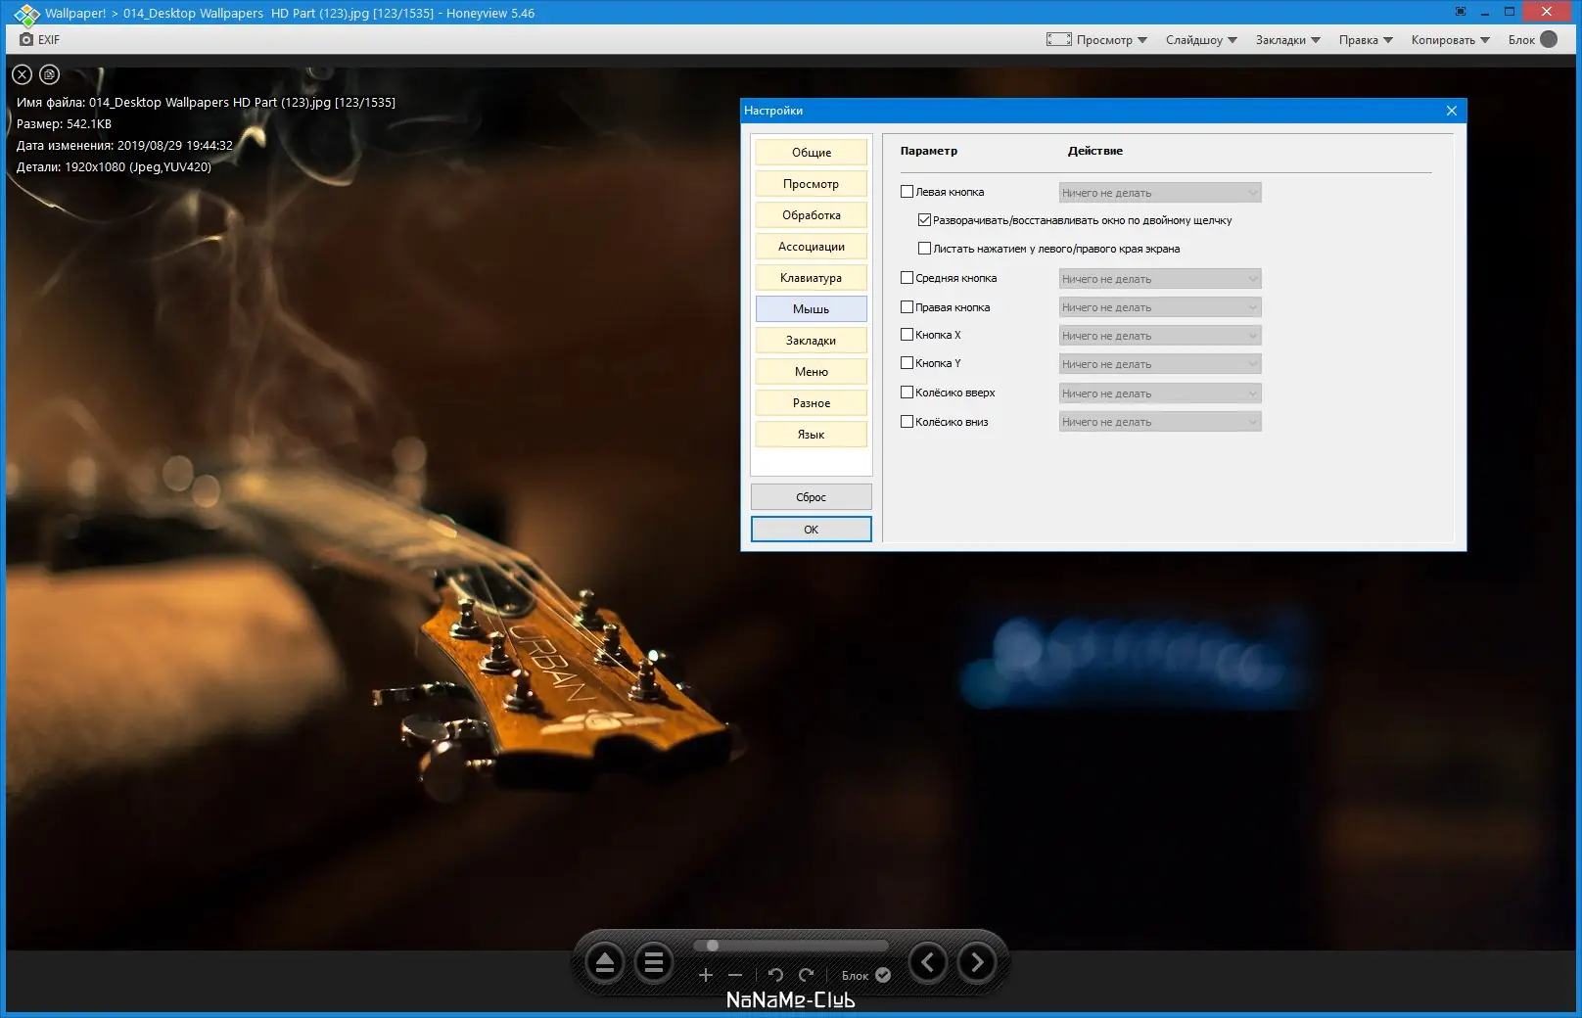Enable the Колёсико вниз checkbox
The width and height of the screenshot is (1582, 1018).
pyautogui.click(x=907, y=422)
